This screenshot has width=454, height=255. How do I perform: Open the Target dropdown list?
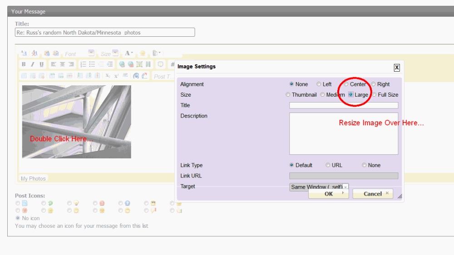319,187
